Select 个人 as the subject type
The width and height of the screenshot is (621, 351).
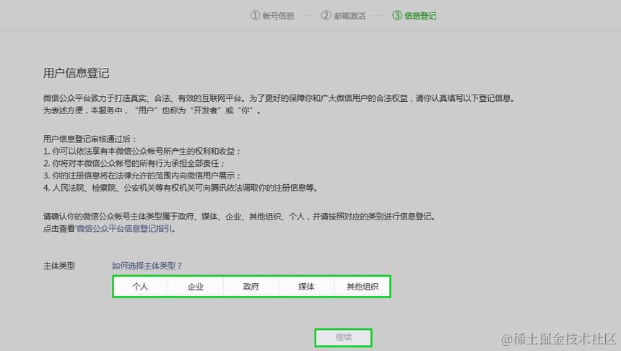pos(141,287)
